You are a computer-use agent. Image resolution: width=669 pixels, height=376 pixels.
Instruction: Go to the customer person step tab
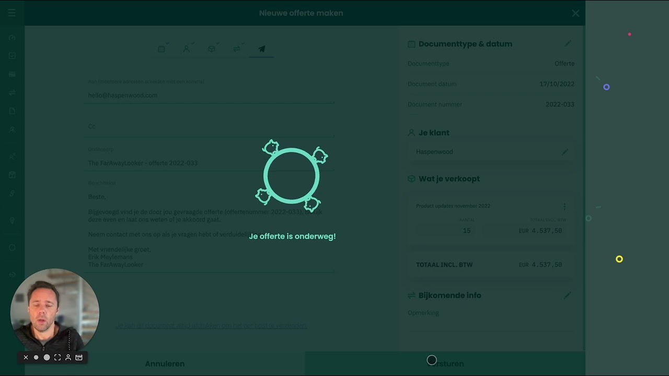187,49
